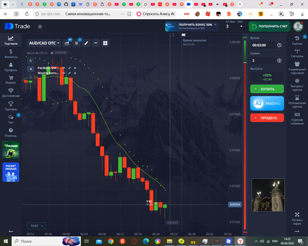Screen dimensions: 308x246
Task: Expand the AUD/CAD OTC asset dropdown
Action: (44, 43)
